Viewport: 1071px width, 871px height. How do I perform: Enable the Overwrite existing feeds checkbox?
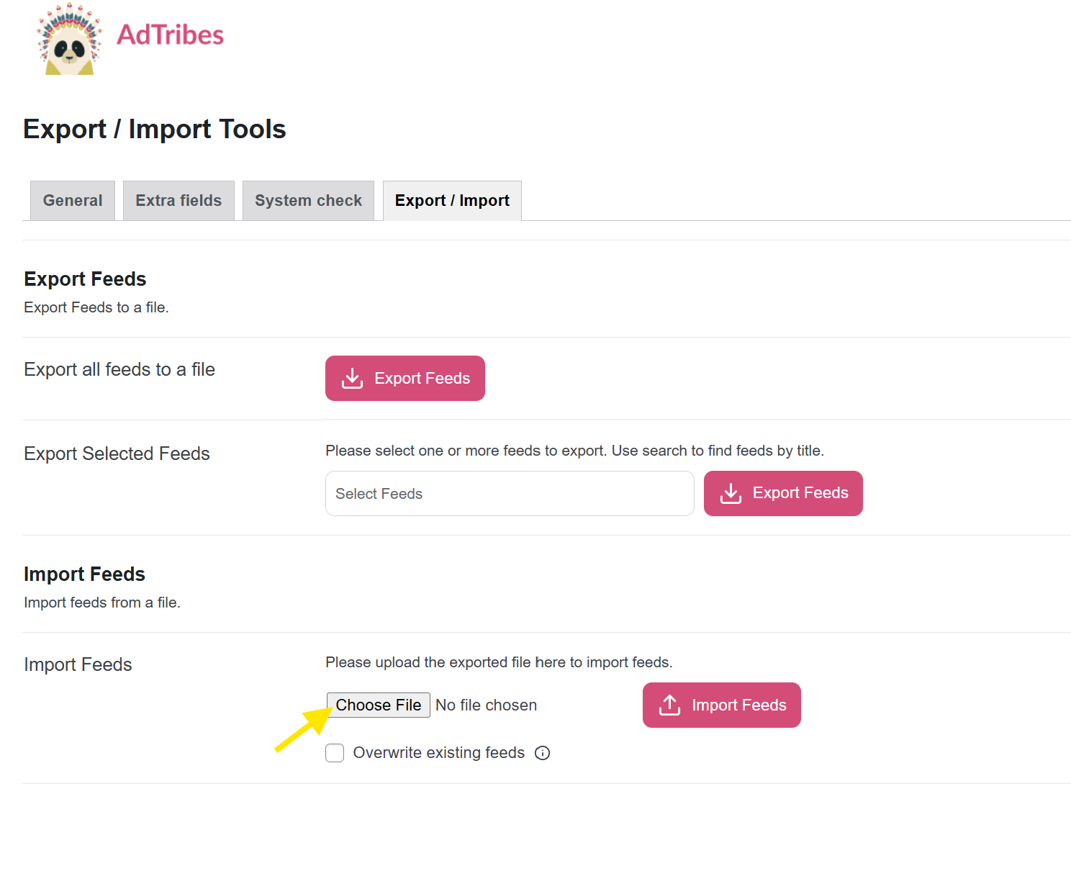point(335,753)
